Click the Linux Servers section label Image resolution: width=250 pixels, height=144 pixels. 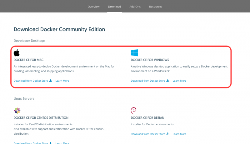(24, 98)
